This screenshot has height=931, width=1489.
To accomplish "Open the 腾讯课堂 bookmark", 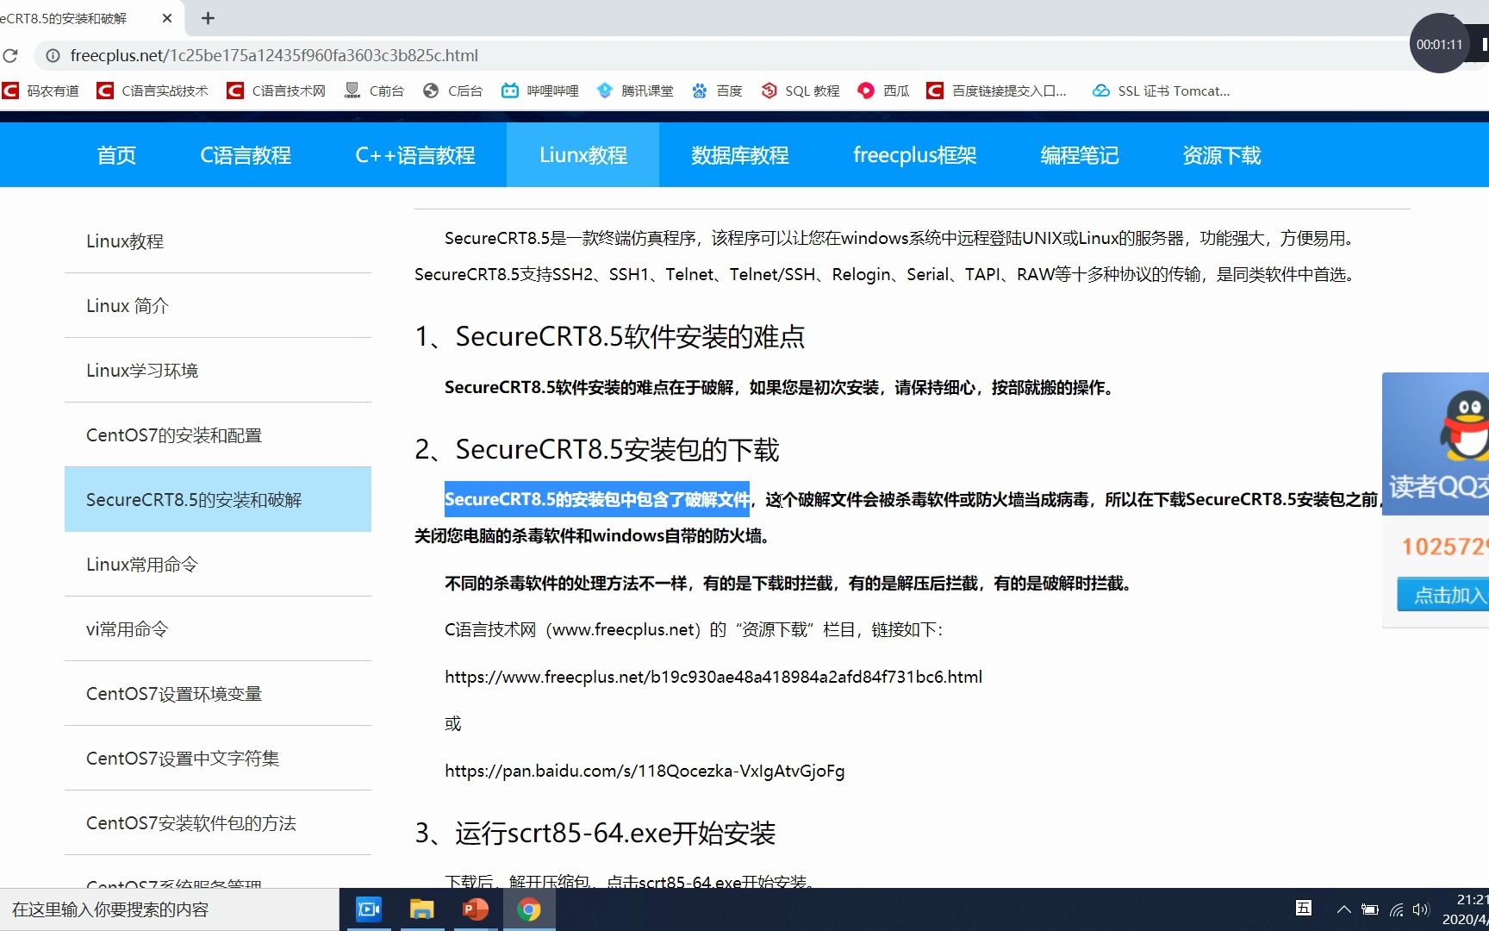I will 635,91.
